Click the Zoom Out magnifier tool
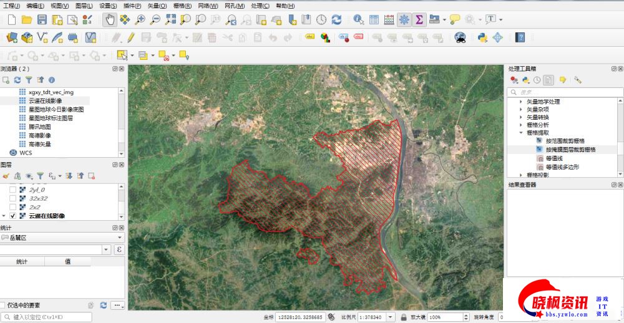 pyautogui.click(x=155, y=19)
